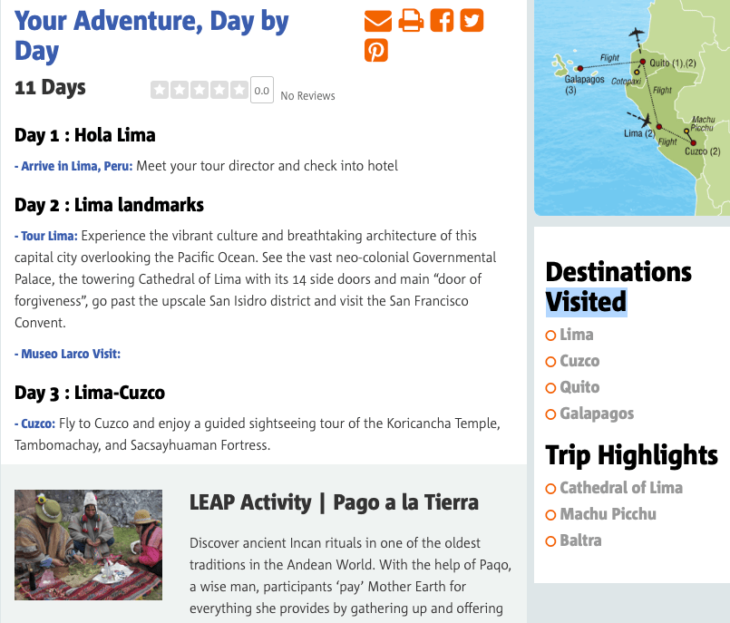Click the Pago a la Tierra photo
The image size is (730, 623).
click(89, 545)
